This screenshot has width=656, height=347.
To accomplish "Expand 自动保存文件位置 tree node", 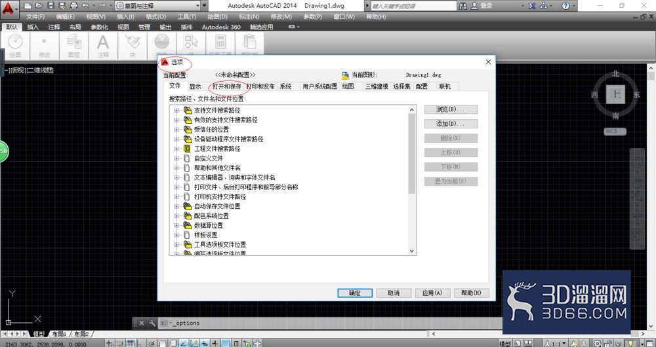I will coord(176,206).
